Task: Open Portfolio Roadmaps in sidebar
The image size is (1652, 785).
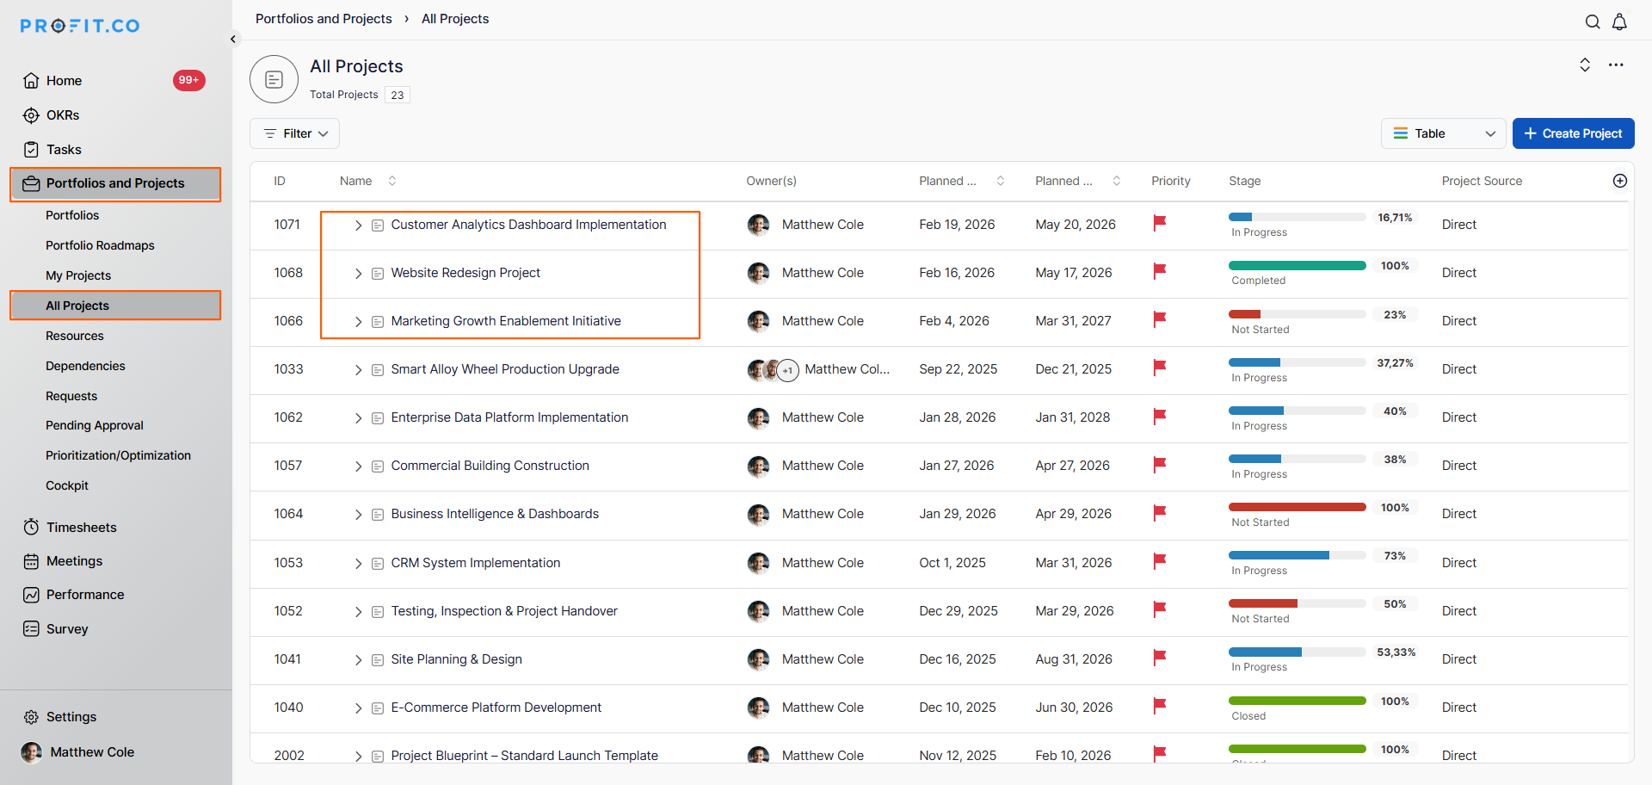Action: 100,245
